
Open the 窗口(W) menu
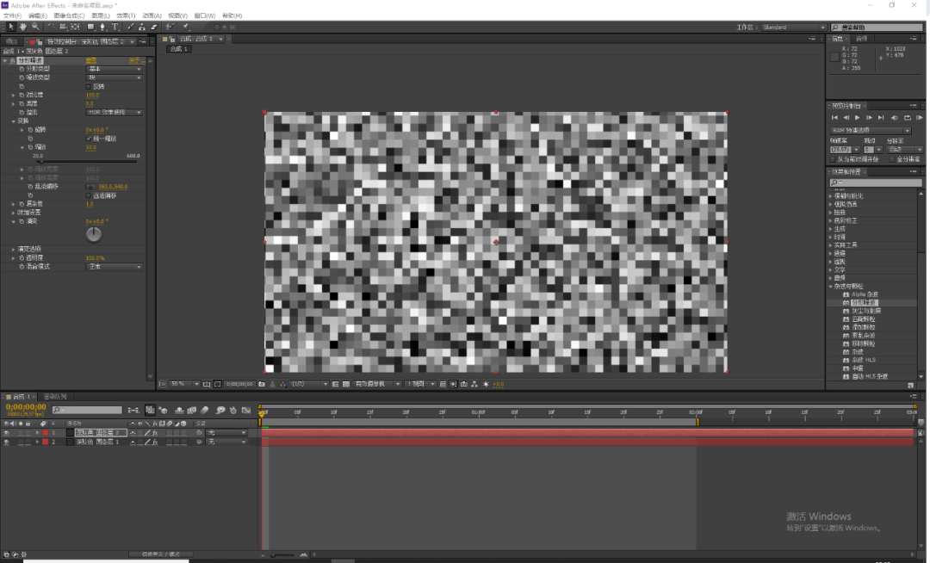tap(205, 15)
